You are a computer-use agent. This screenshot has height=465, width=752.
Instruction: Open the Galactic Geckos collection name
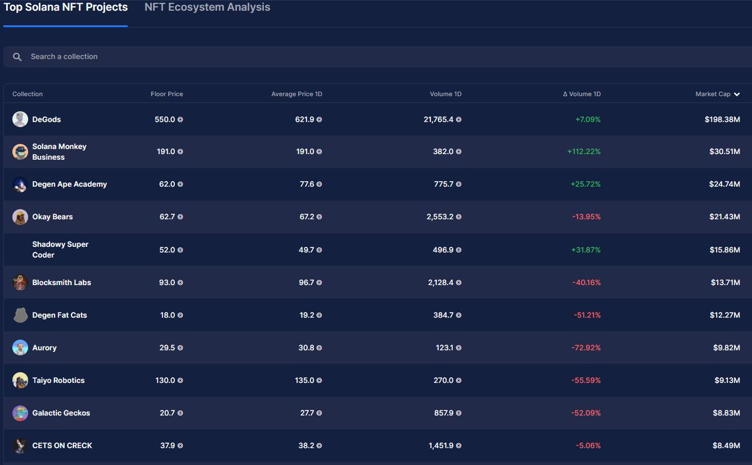61,412
